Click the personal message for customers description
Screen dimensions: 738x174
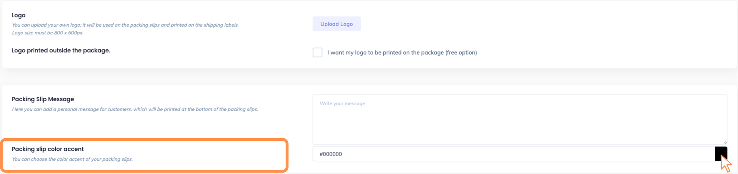pyautogui.click(x=135, y=109)
